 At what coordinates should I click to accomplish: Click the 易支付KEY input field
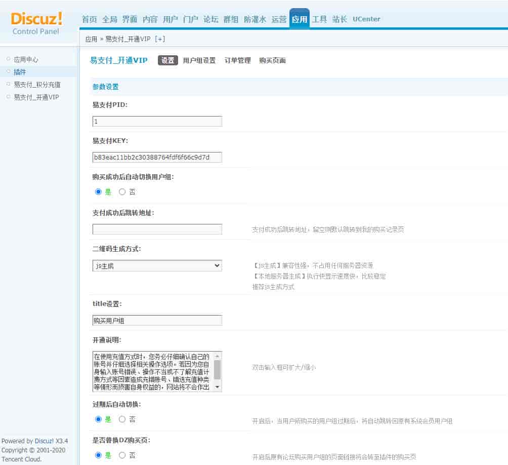pos(157,158)
